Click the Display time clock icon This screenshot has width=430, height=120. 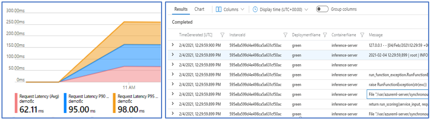255,9
